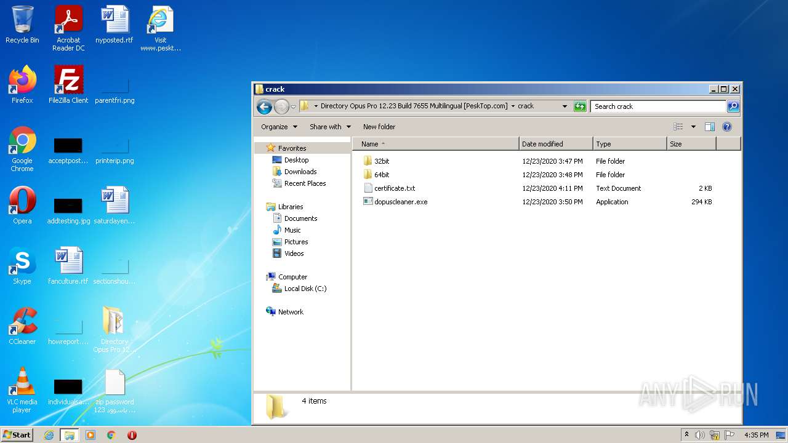Open Favorites in the navigation pane
788x443 pixels.
[x=292, y=148]
